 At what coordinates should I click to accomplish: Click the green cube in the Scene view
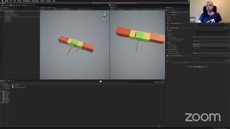75,43
